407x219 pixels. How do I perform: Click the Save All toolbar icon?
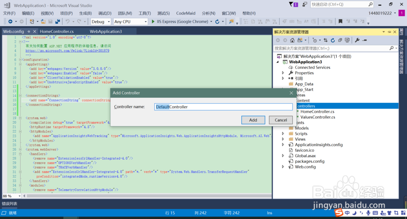point(58,22)
